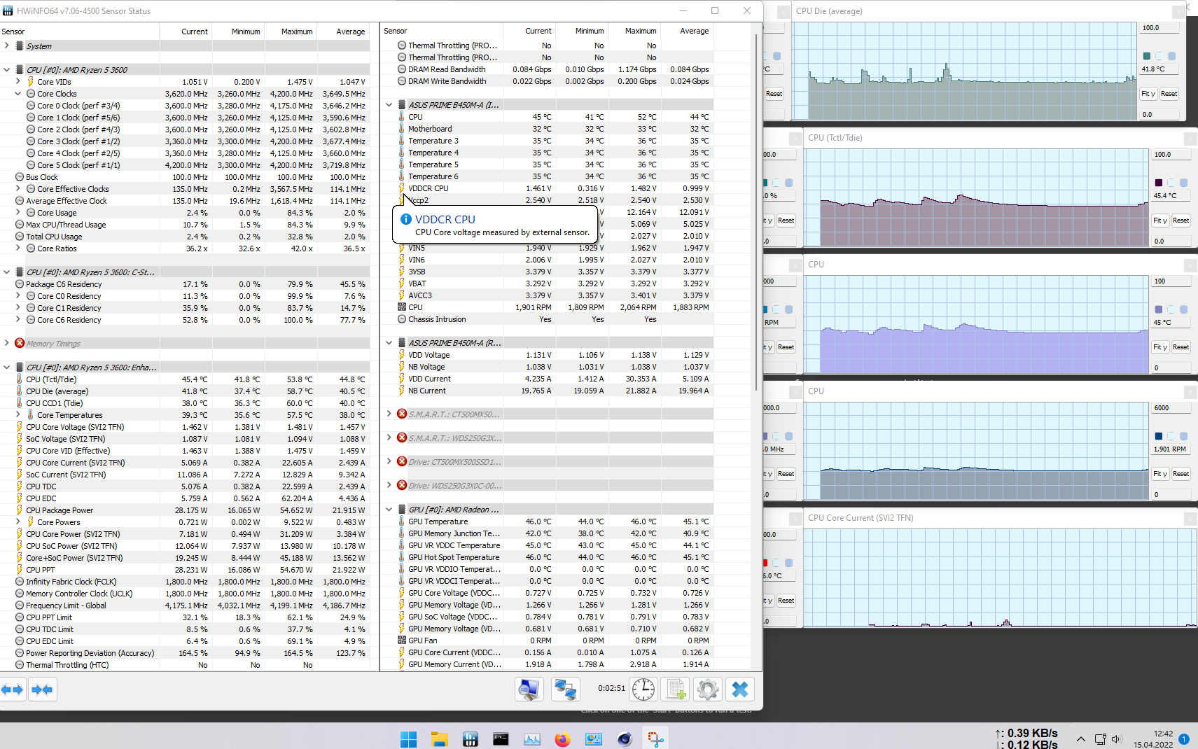This screenshot has height=749, width=1198.
Task: Click Fit y in the 1,901 RPM CPU graph
Action: point(1160,474)
